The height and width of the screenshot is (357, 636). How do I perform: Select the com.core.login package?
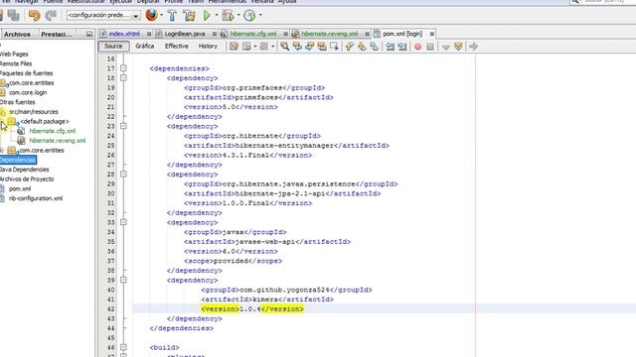[28, 92]
